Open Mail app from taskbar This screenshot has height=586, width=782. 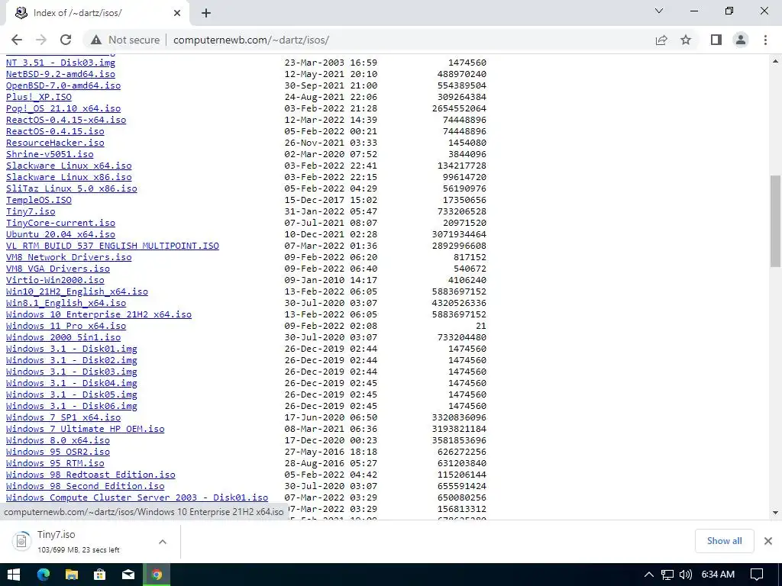pyautogui.click(x=128, y=575)
